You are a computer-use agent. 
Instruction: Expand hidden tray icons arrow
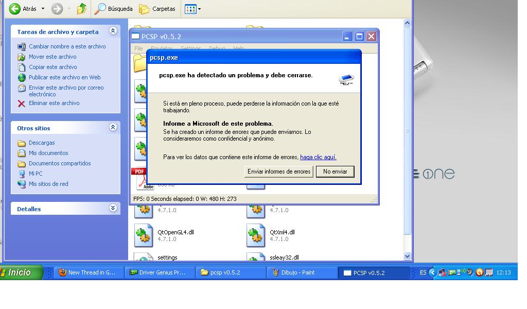point(432,272)
